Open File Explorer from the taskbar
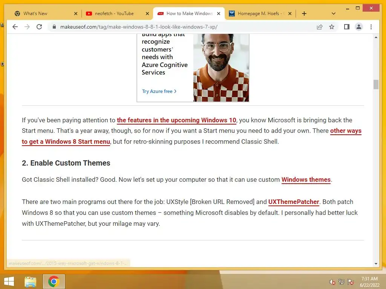 [x=31, y=281]
